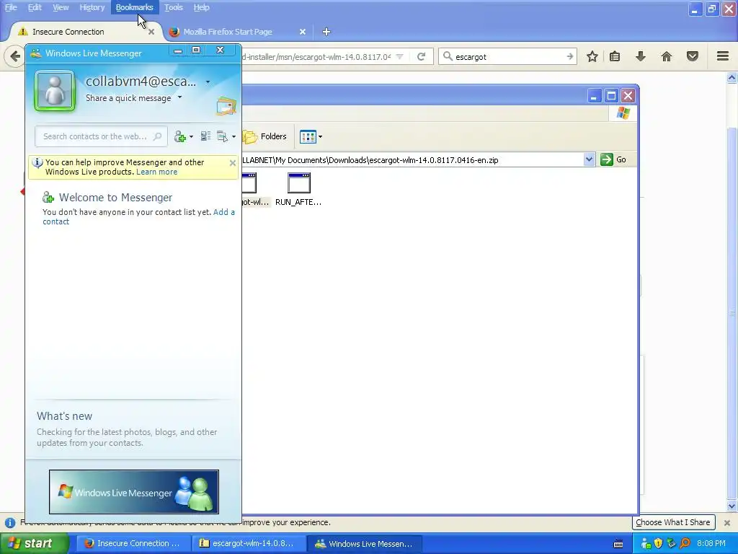Click the Explorer address path field
The height and width of the screenshot is (554, 738).
413,159
